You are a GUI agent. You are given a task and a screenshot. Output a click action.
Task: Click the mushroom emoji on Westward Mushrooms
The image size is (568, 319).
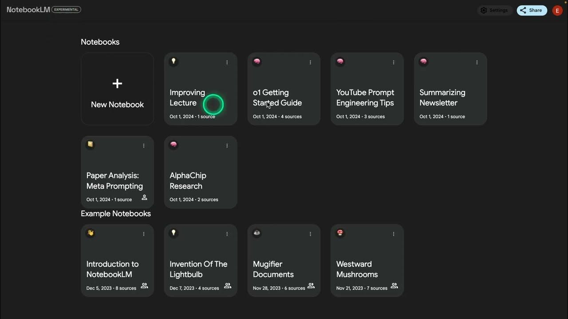[x=340, y=233]
